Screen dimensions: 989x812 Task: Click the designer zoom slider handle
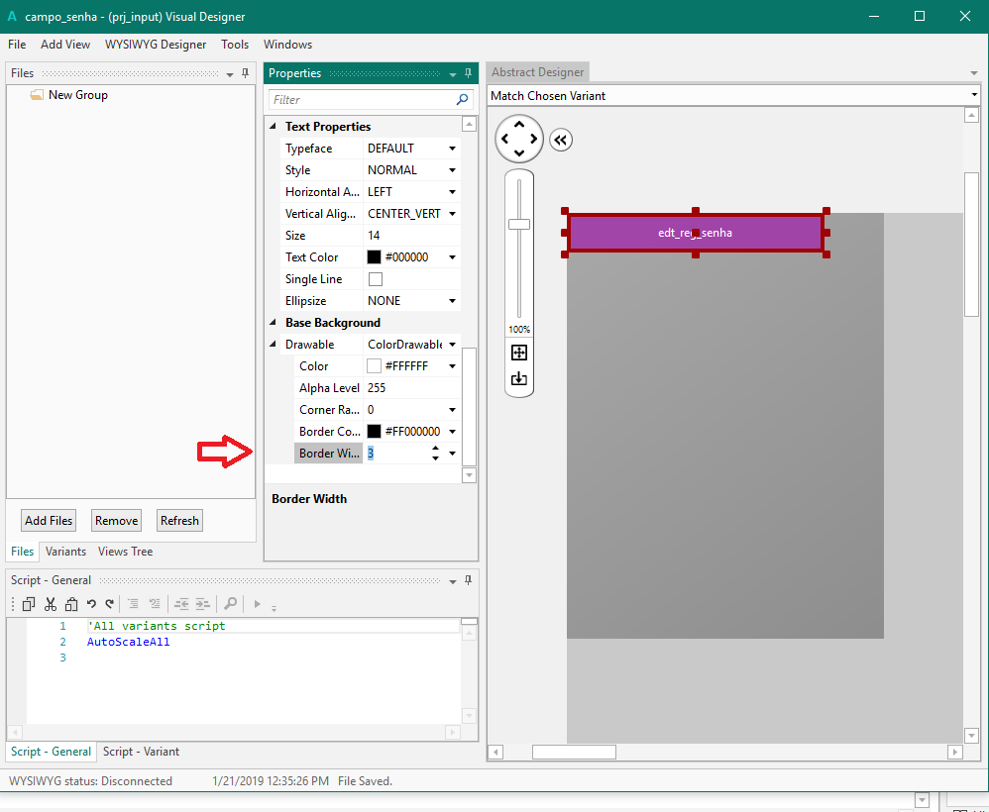tap(519, 224)
